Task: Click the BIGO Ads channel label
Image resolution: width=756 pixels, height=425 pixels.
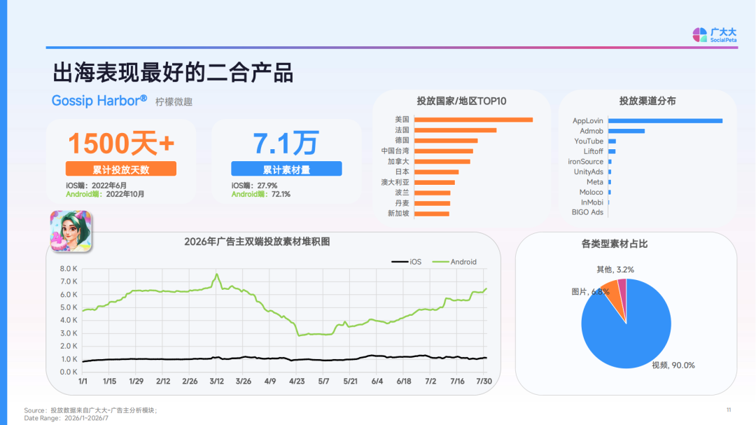Action: 587,211
